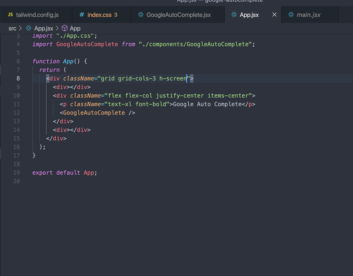Open the src breadcrumb dropdown
This screenshot has height=276, width=353.
click(12, 28)
